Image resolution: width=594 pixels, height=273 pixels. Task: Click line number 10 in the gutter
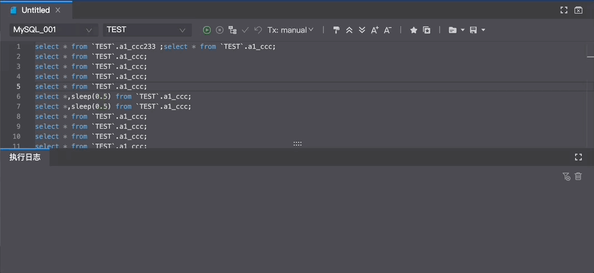tap(17, 136)
